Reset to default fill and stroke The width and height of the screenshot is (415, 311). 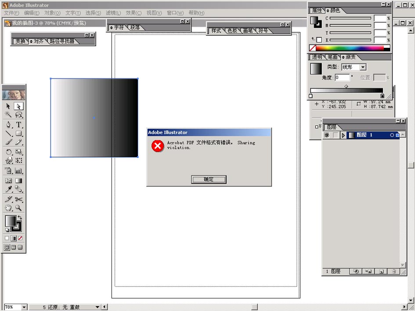tap(7, 230)
